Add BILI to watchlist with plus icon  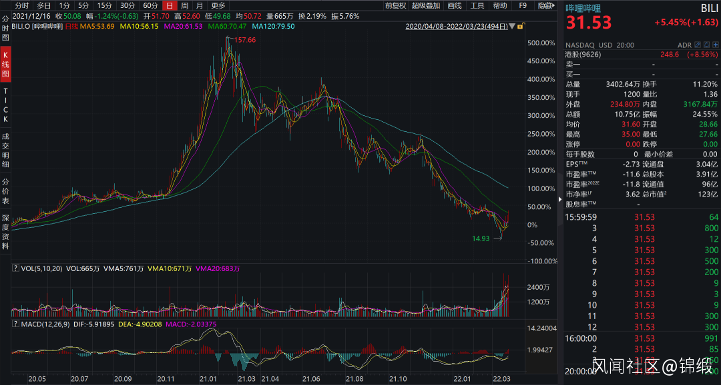coord(716,45)
